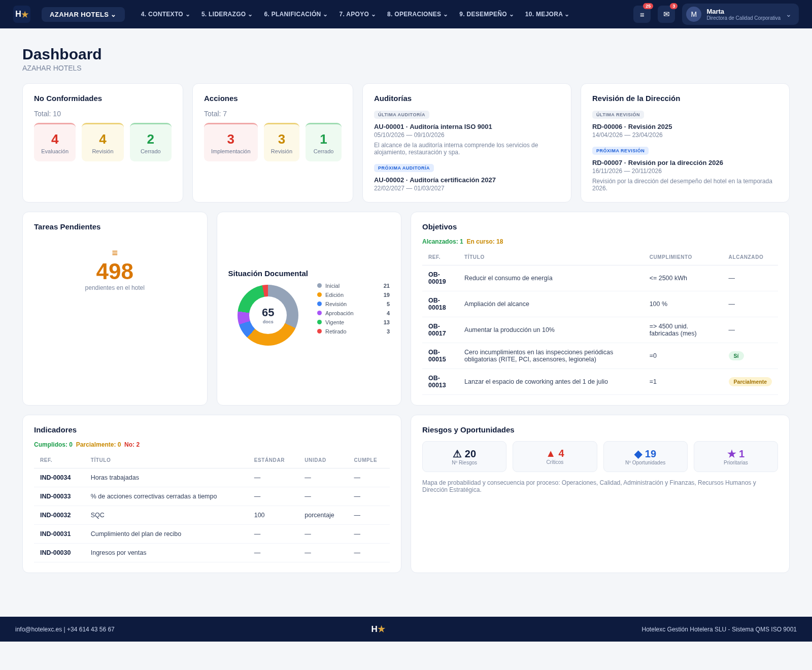Click info@hotelexc.es contact in footer
812x670 pixels.
coord(39,629)
